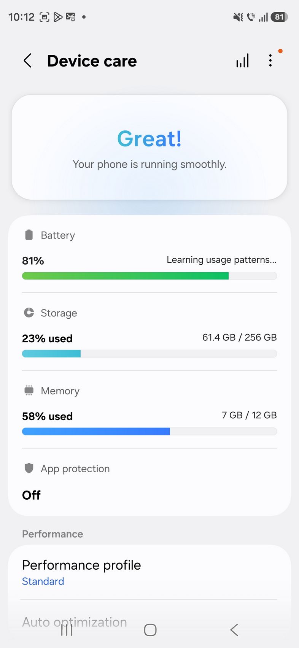Viewport: 299px width, 648px height.
Task: Open Memory 58% used details
Action: 47,416
